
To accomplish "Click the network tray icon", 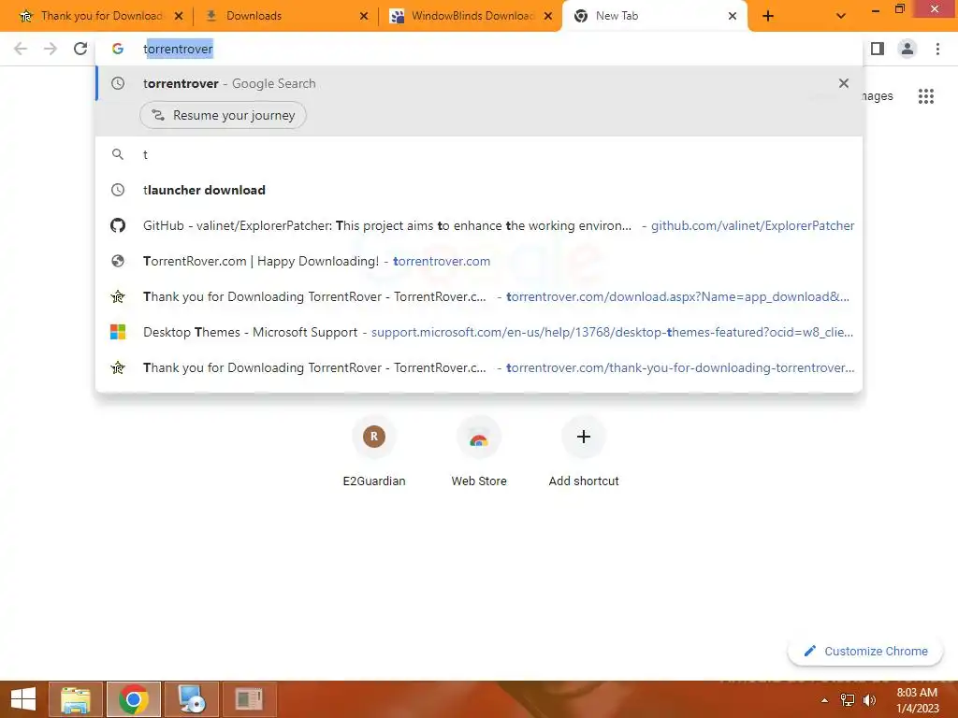I will pyautogui.click(x=848, y=699).
